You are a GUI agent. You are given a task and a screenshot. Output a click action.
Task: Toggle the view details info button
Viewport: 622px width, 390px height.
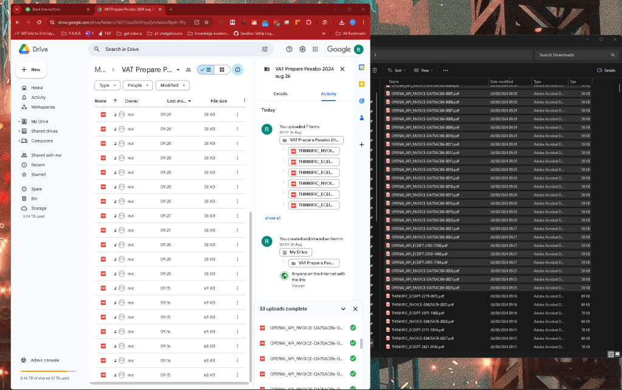click(238, 70)
